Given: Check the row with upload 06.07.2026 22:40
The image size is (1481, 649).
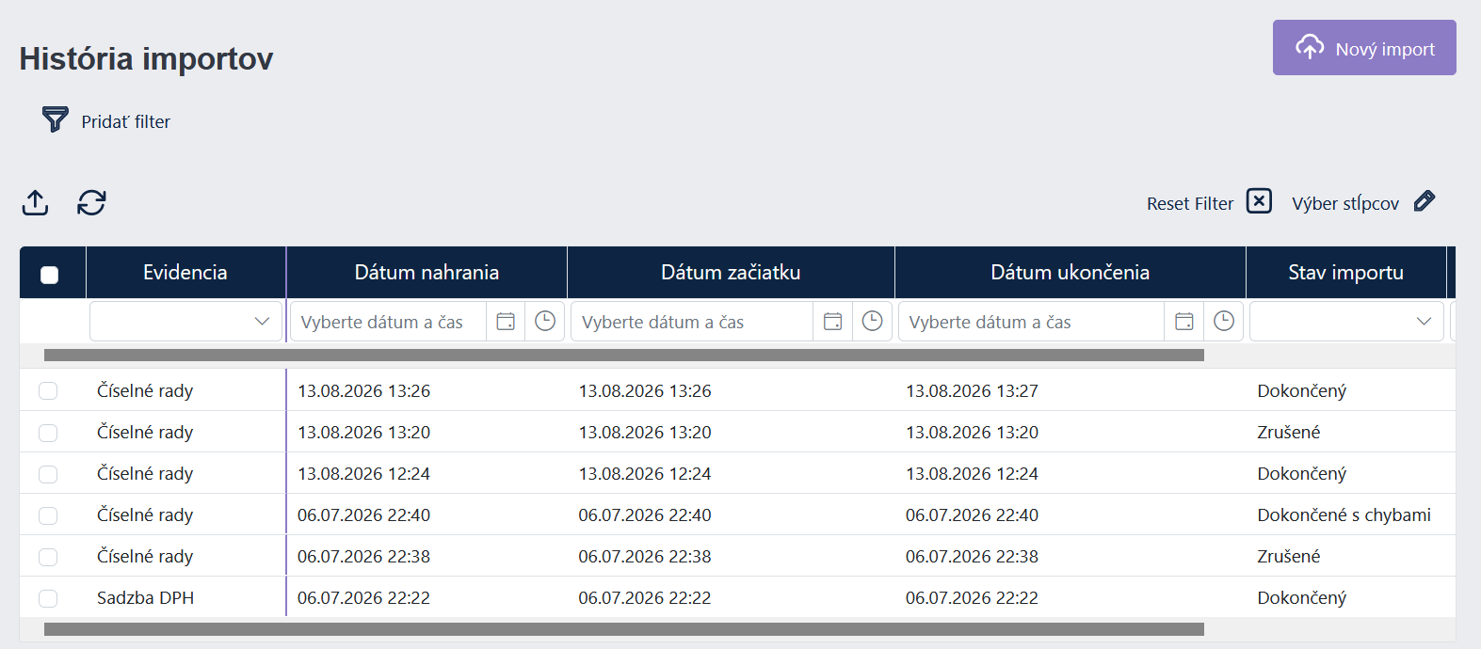Looking at the screenshot, I should 48,515.
